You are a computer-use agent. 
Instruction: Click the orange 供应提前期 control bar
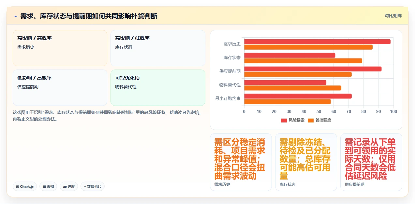pyautogui.click(x=298, y=74)
